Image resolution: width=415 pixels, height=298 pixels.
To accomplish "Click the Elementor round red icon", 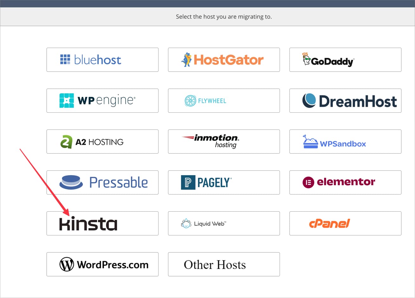I will [308, 182].
